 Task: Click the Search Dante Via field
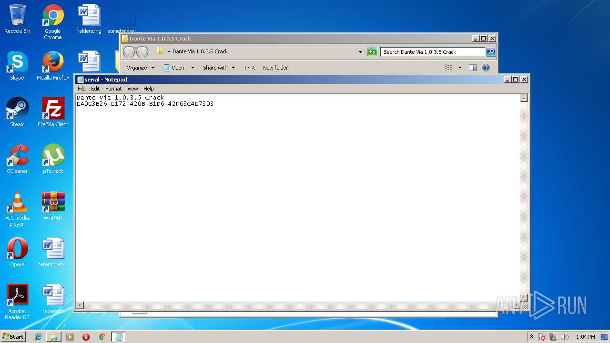[x=433, y=52]
